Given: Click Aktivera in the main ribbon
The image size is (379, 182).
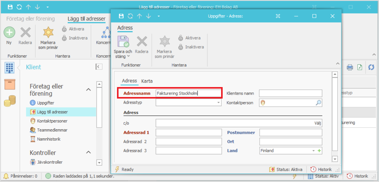Looking at the screenshot, I should pyautogui.click(x=73, y=29).
